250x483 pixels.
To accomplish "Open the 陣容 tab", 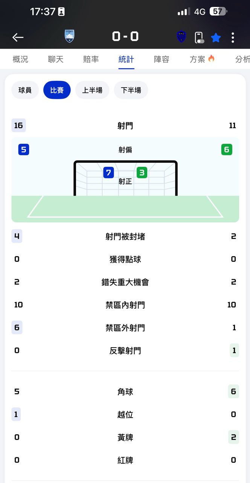I will click(x=162, y=59).
